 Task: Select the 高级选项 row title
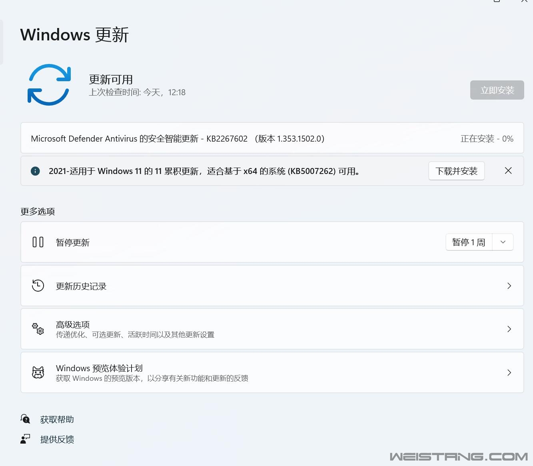point(73,324)
